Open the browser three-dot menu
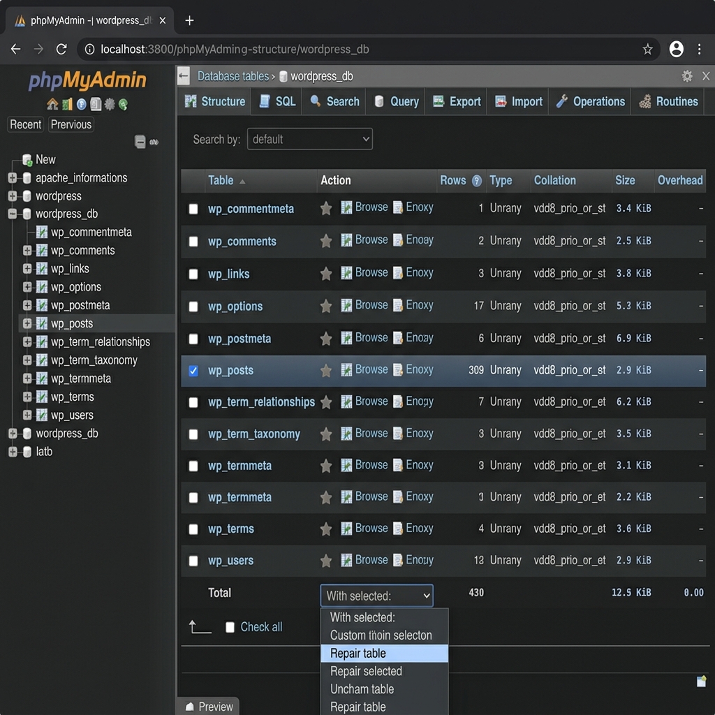This screenshot has width=715, height=715. [x=699, y=50]
